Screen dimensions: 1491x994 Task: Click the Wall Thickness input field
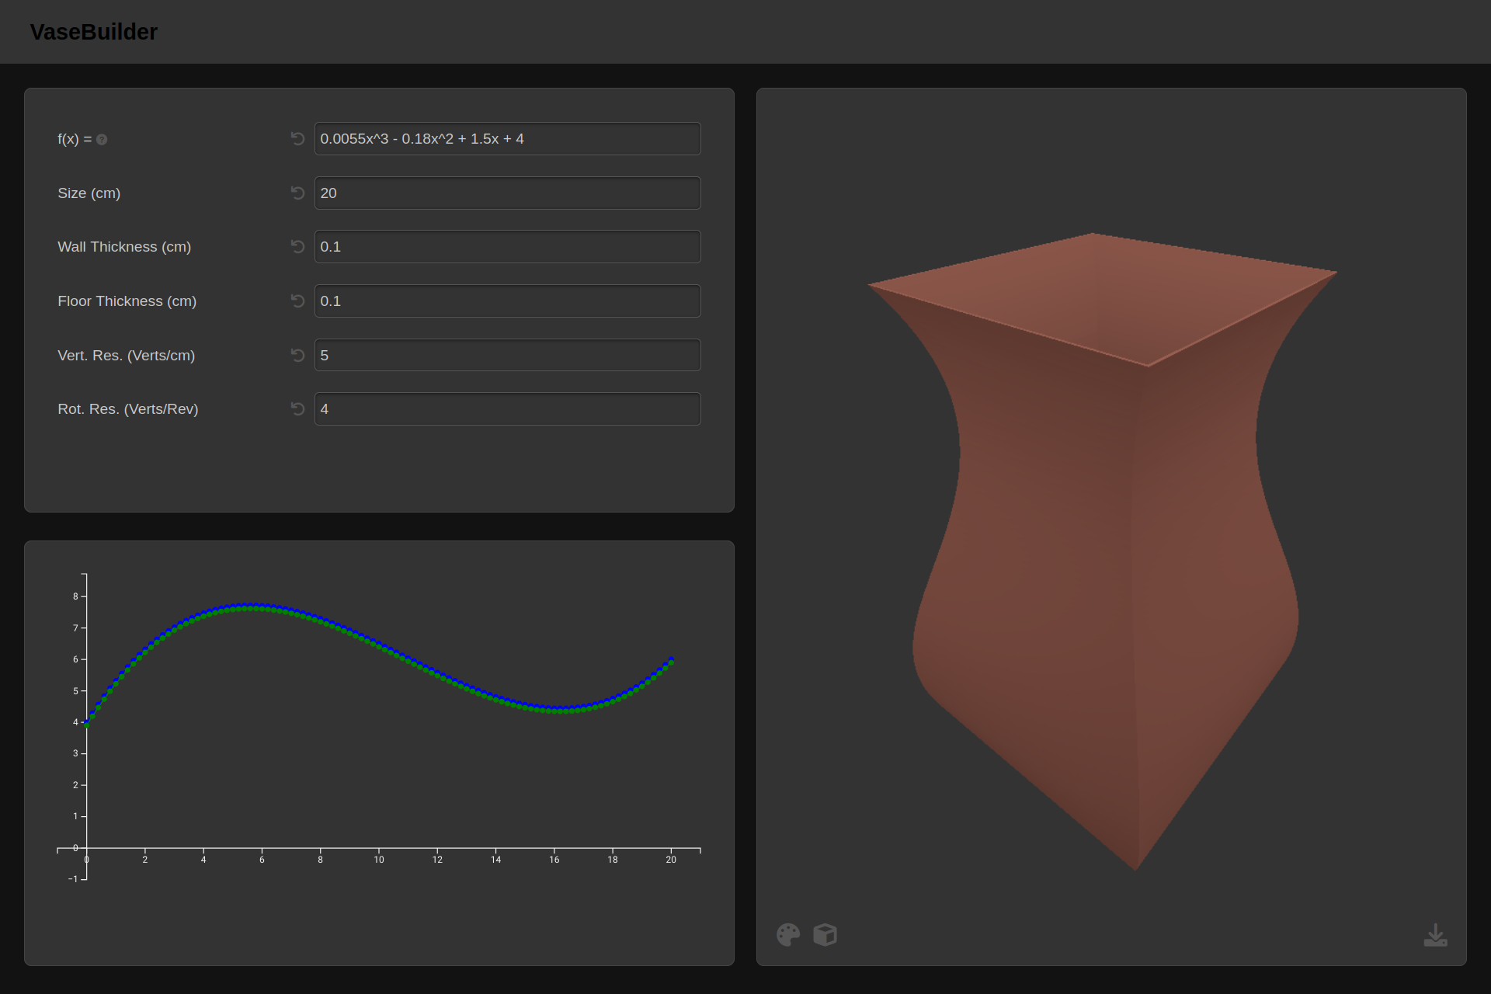click(x=507, y=246)
